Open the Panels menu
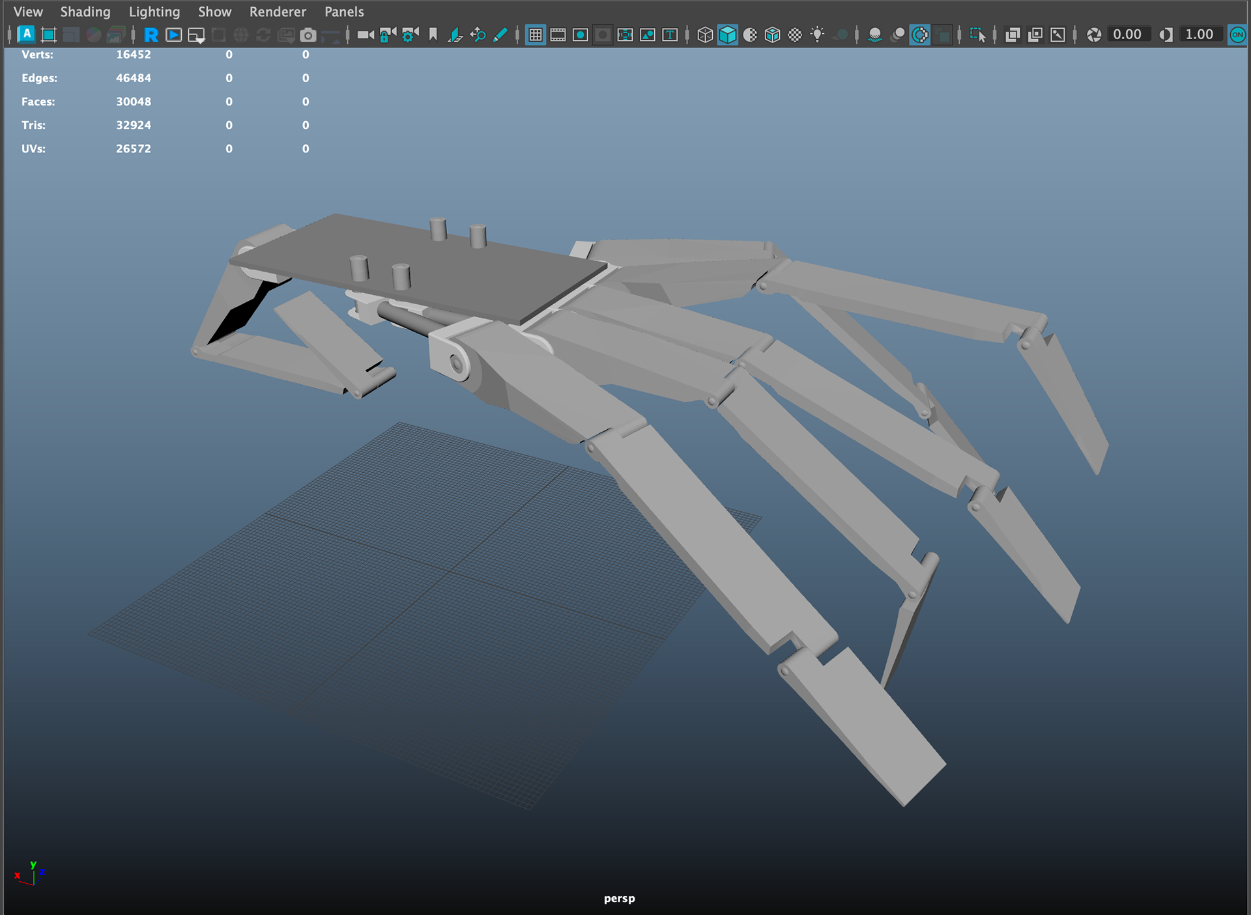The width and height of the screenshot is (1251, 915). pyautogui.click(x=344, y=12)
